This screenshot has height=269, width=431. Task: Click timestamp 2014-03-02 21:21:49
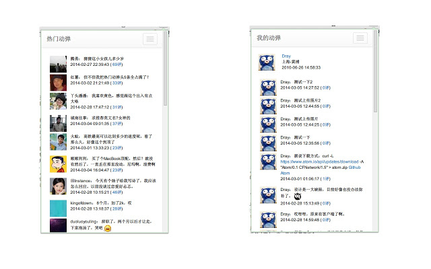tap(90, 83)
